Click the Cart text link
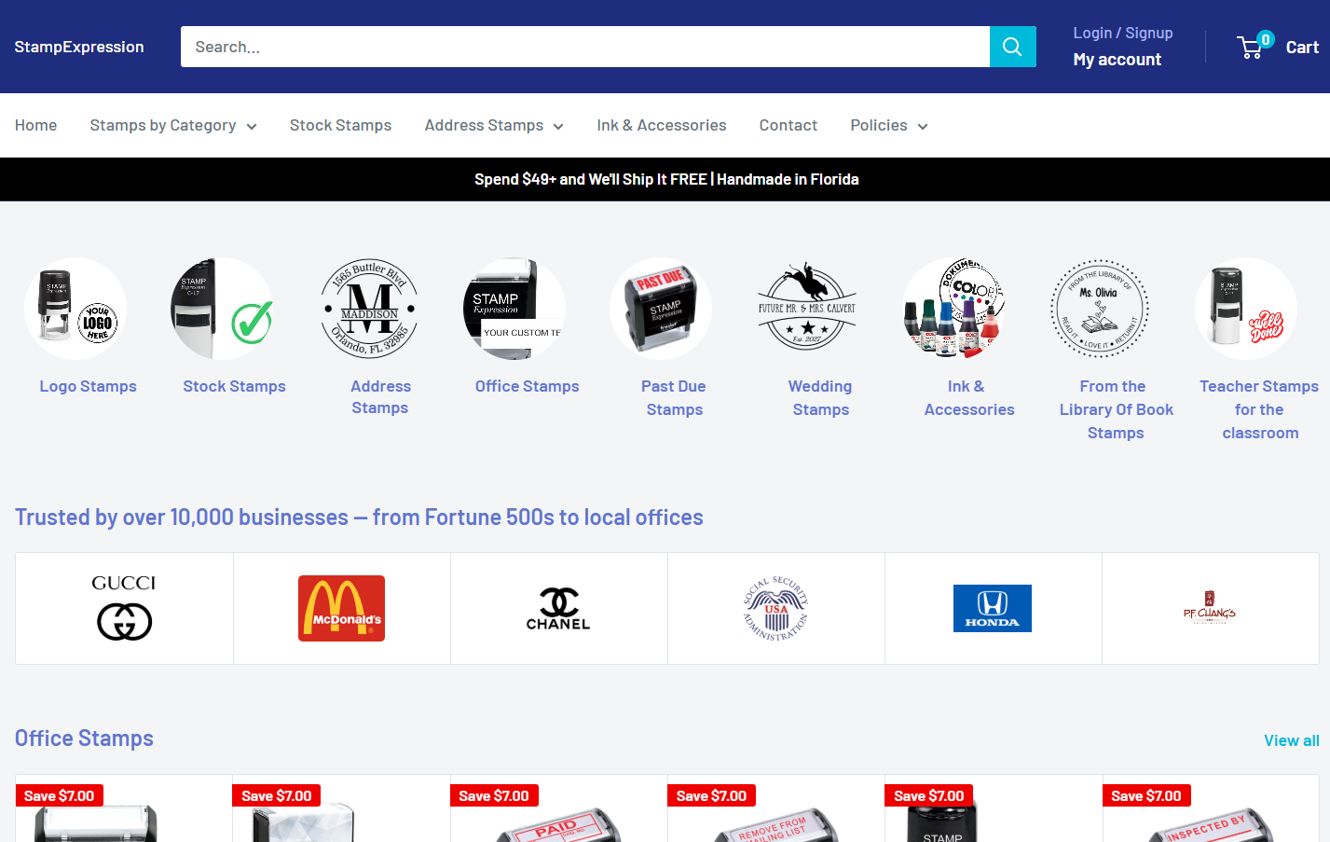This screenshot has height=842, width=1330. click(x=1302, y=48)
